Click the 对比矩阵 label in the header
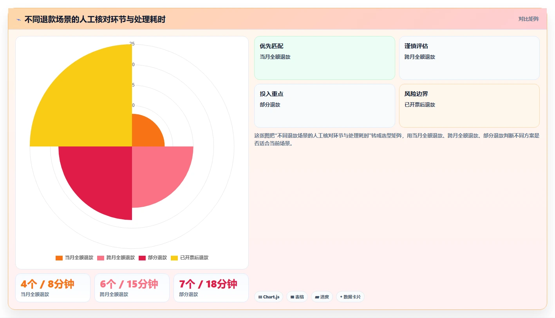 click(528, 19)
